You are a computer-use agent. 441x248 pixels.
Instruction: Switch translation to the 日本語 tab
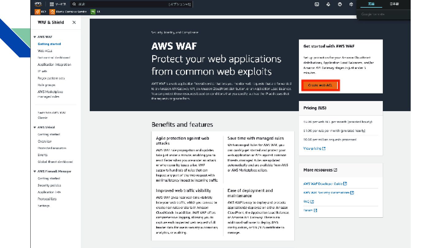point(394,4)
